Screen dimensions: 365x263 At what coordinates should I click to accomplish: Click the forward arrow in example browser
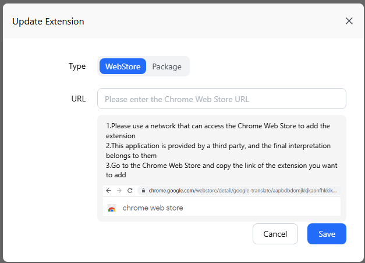(119, 191)
